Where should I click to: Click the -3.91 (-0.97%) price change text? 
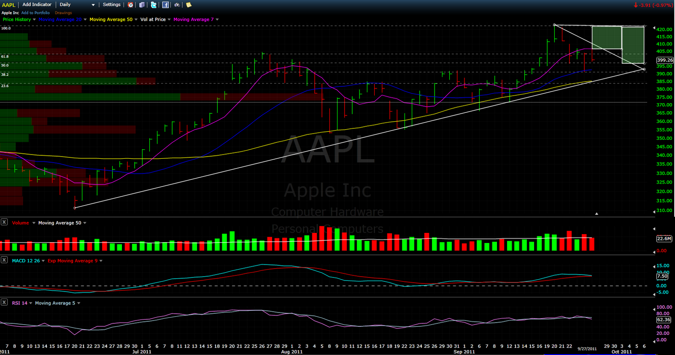pos(656,5)
